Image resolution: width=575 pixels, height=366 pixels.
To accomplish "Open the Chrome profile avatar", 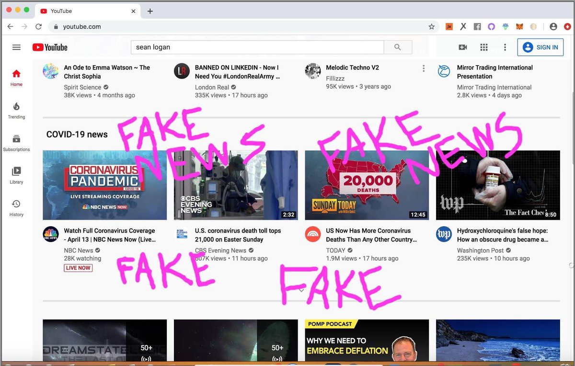I will [x=553, y=27].
